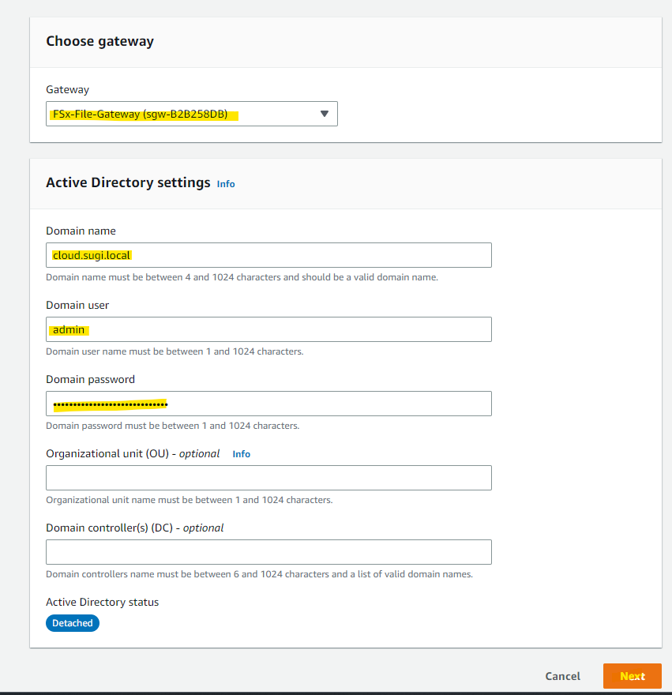Click the Next button
Screen dimensions: 672x695
[632, 676]
